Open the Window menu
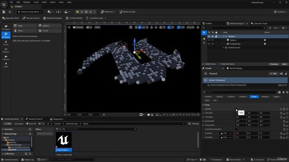The height and width of the screenshot is (162, 289). [x=27, y=2]
